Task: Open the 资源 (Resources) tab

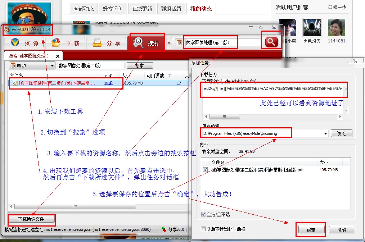Action: [24, 43]
